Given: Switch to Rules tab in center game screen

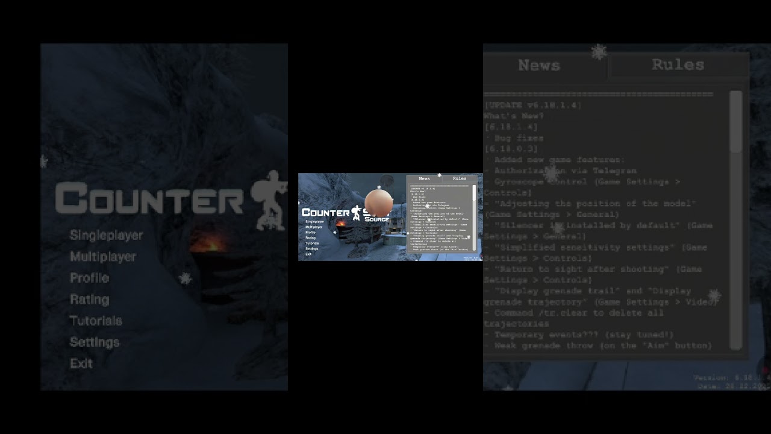Looking at the screenshot, I should point(460,178).
